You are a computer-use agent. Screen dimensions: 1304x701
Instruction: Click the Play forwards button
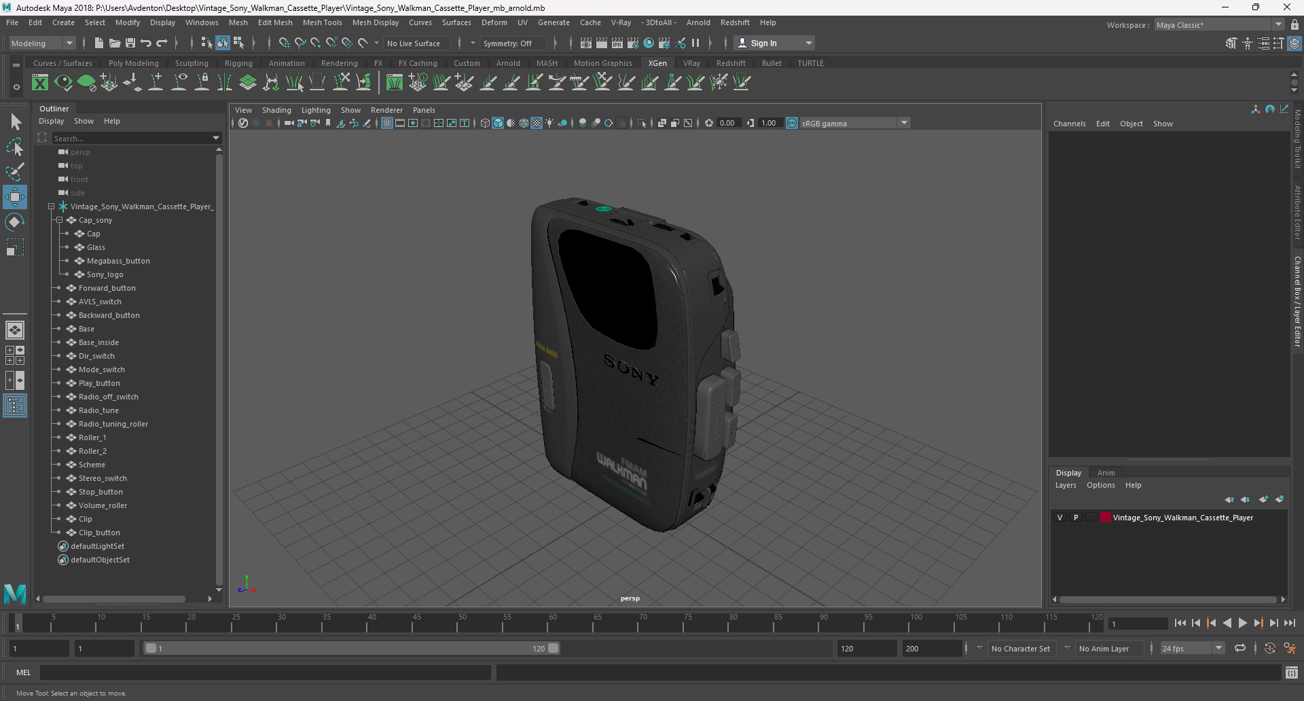click(x=1243, y=623)
